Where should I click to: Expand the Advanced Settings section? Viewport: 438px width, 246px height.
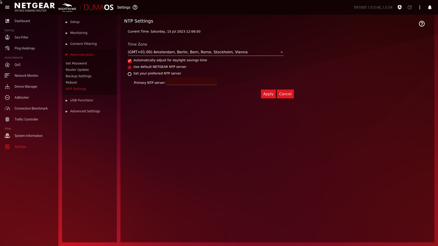(85, 111)
